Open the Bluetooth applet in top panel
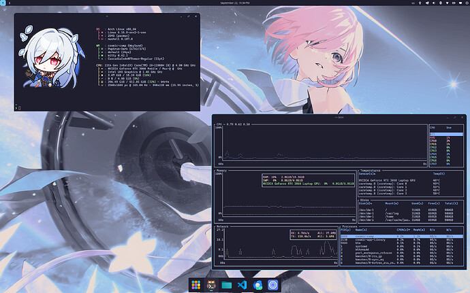470x293 pixels. (420, 3)
